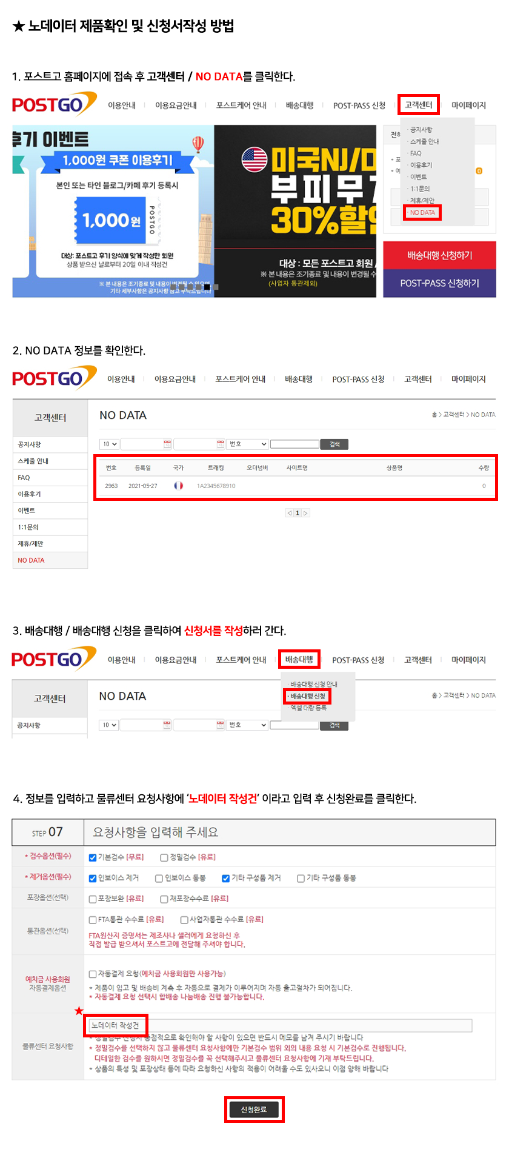Open the end-date calendar icon in step 2 search bar
Screen dimensions: 509x1152
click(x=221, y=444)
